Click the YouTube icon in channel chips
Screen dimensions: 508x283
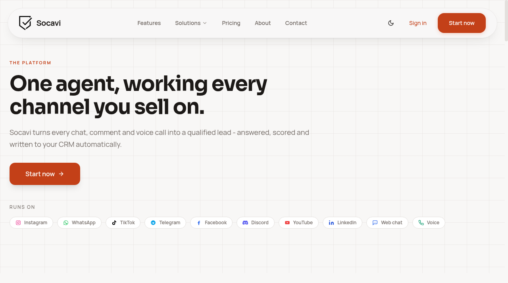coord(287,223)
